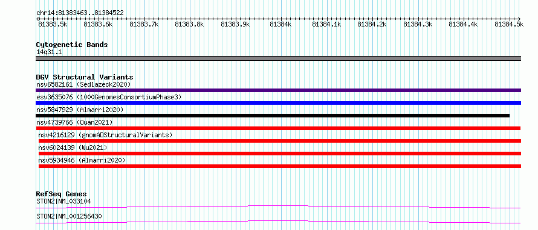The image size is (538, 230).
Task: Select the purple nsv6582161 variant bar
Action: coord(278,90)
